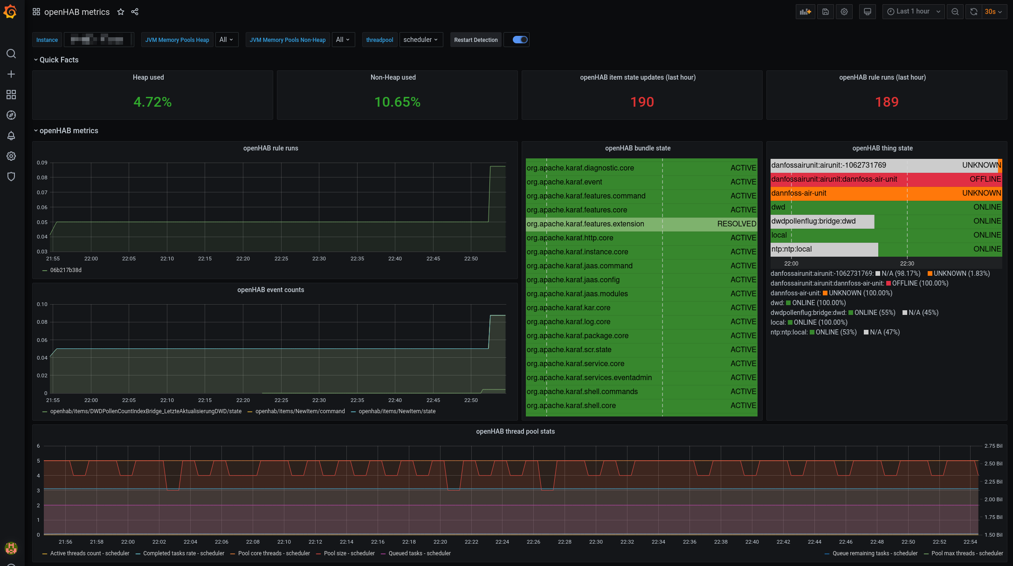Open dashboard settings gear in toolbar
This screenshot has width=1013, height=566.
[x=844, y=12]
